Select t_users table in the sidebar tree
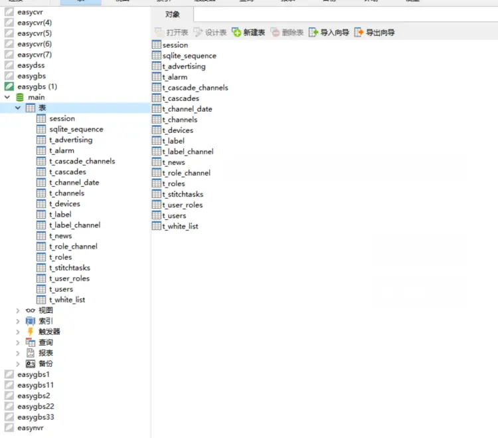The height and width of the screenshot is (438, 498). [x=61, y=289]
